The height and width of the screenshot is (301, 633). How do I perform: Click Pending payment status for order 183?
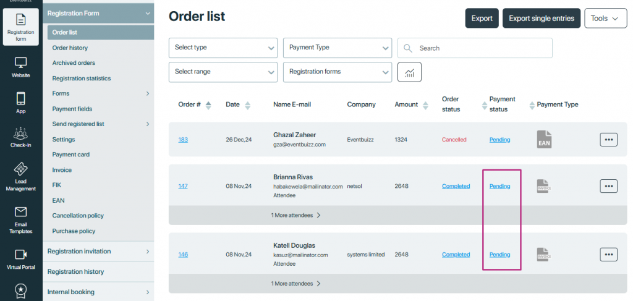click(499, 140)
